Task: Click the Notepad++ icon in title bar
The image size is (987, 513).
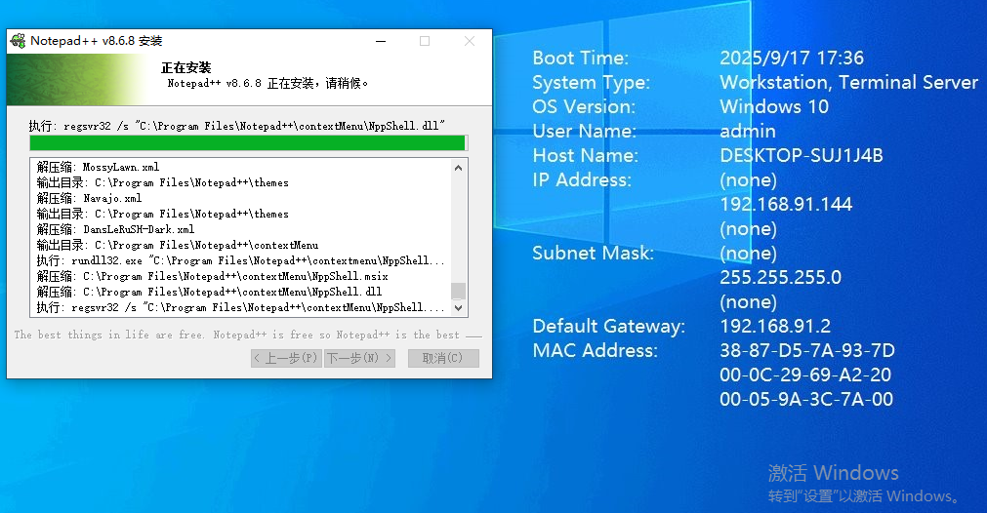Action: 18,41
